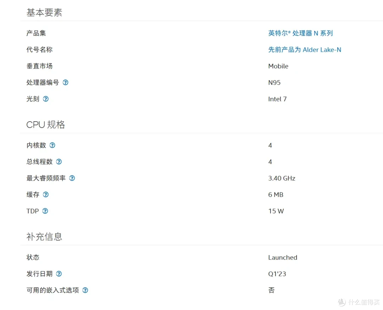The width and height of the screenshot is (383, 310).
Task: Click the Launched status value
Action: pos(283,258)
